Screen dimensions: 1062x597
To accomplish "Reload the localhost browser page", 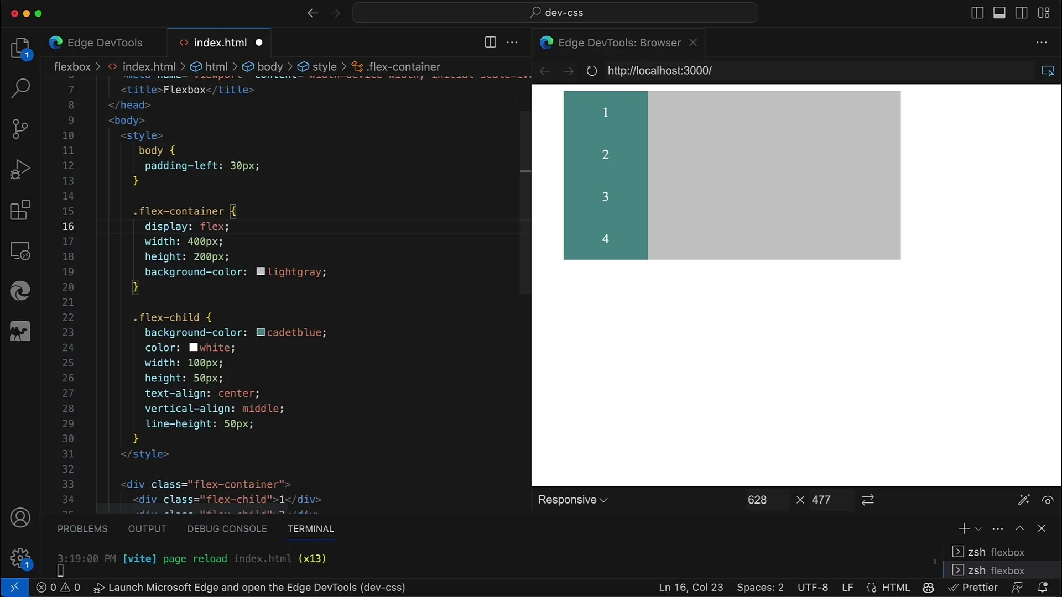I will pos(591,71).
